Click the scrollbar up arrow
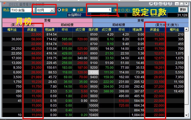 187,29
